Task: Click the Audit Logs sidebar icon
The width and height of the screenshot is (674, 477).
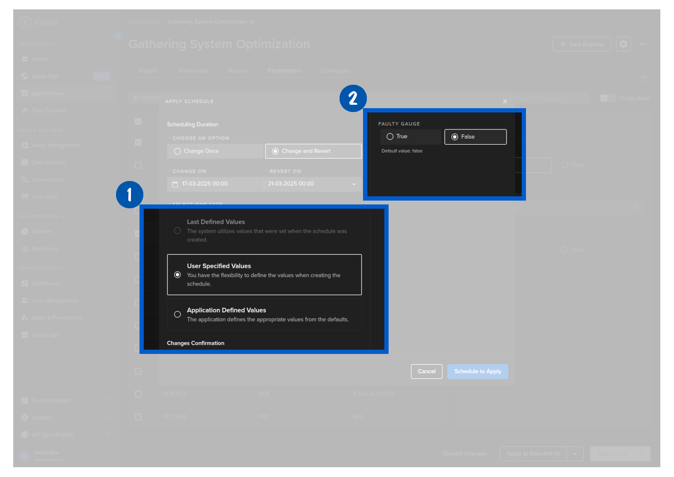Action: (x=25, y=335)
